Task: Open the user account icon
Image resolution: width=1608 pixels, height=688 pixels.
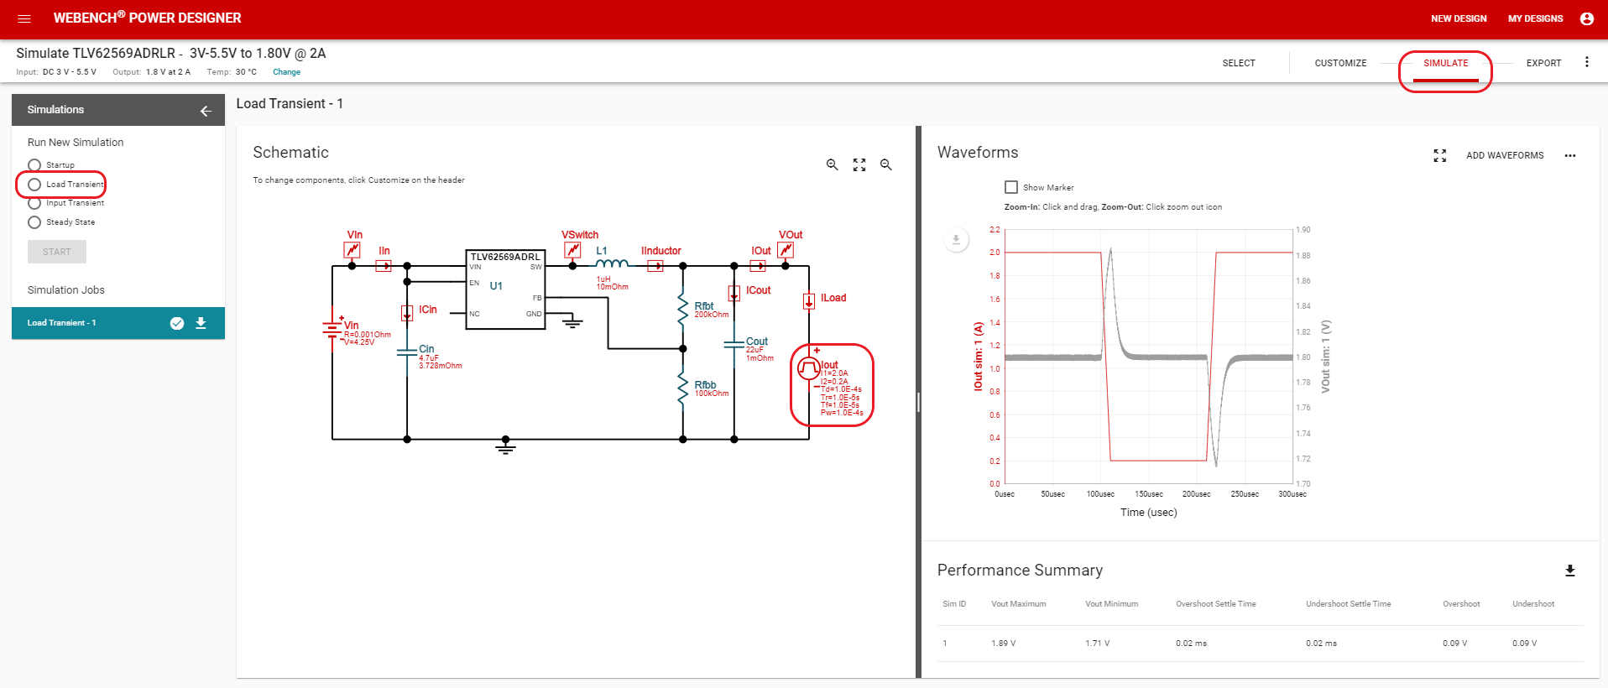Action: 1586,18
